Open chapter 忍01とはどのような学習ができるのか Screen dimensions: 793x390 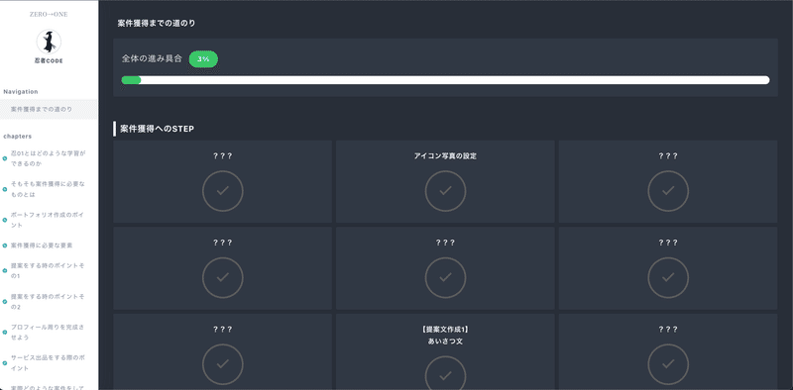[x=49, y=158]
